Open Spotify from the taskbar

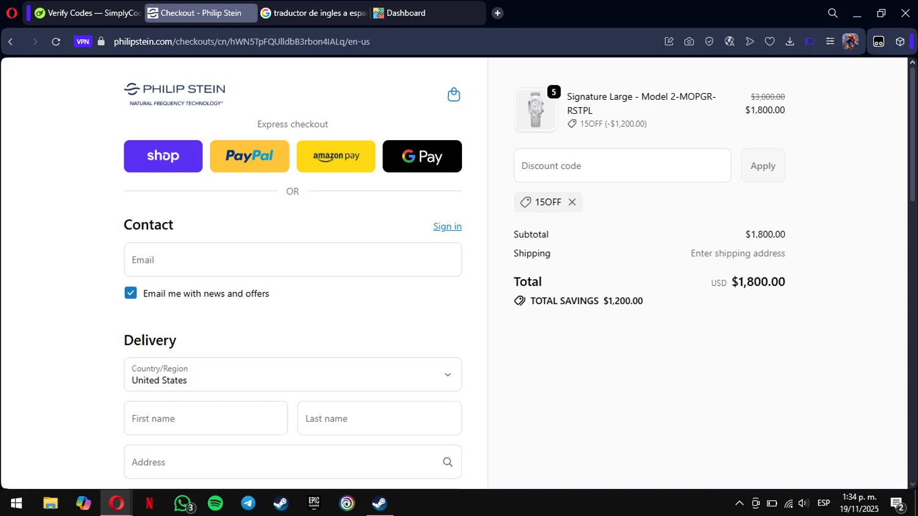(215, 503)
